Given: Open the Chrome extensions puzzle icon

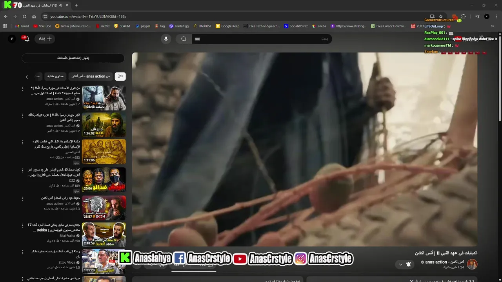Looking at the screenshot, I should click(464, 16).
